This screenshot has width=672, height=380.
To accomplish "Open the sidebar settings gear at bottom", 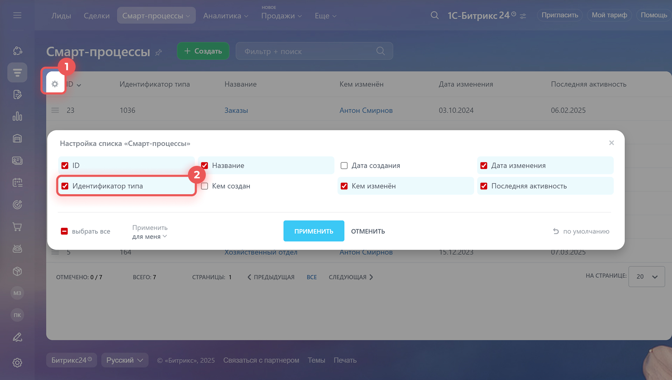I will [x=17, y=363].
